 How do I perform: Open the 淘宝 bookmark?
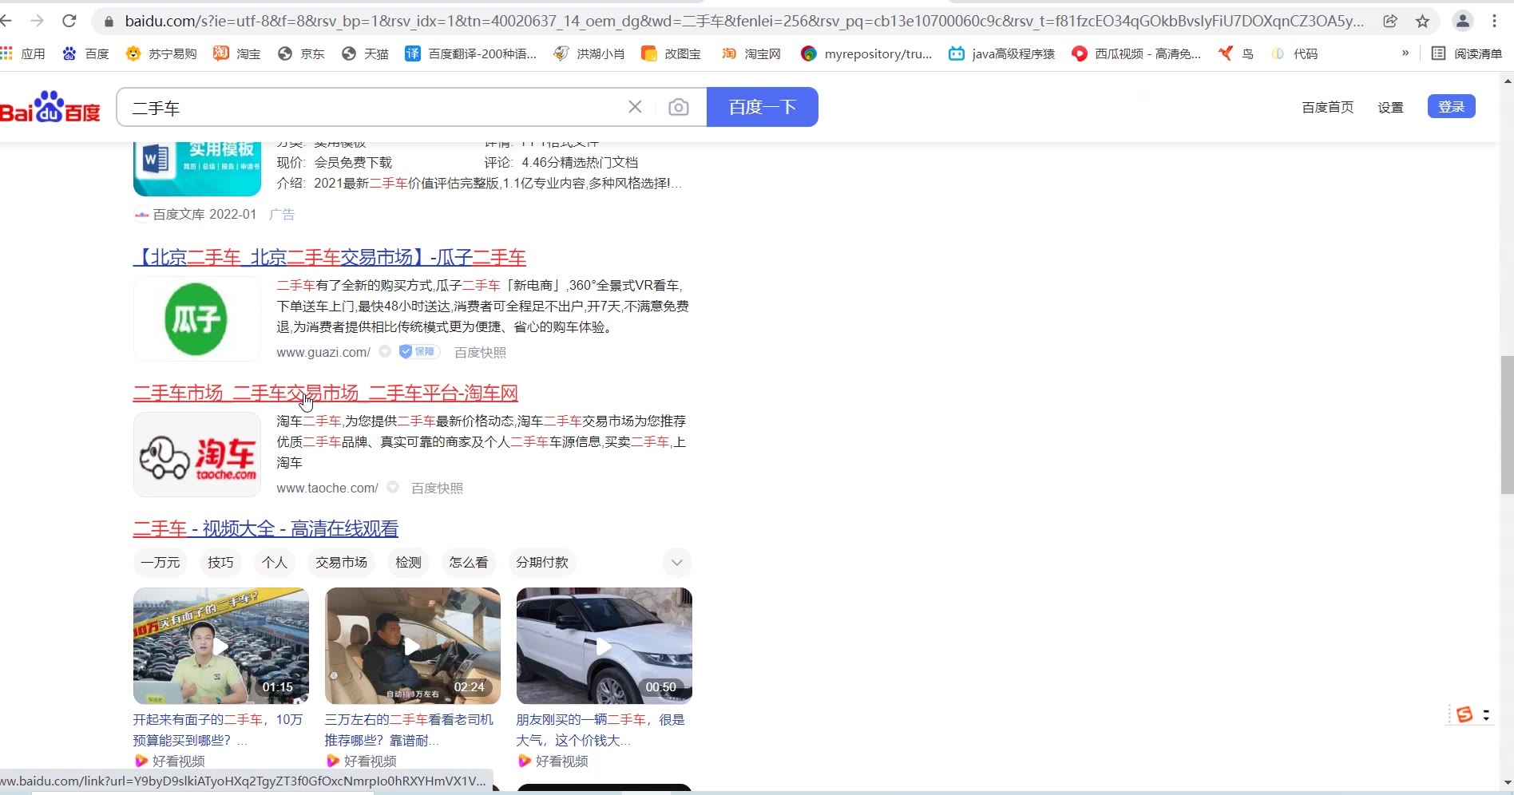click(x=237, y=53)
